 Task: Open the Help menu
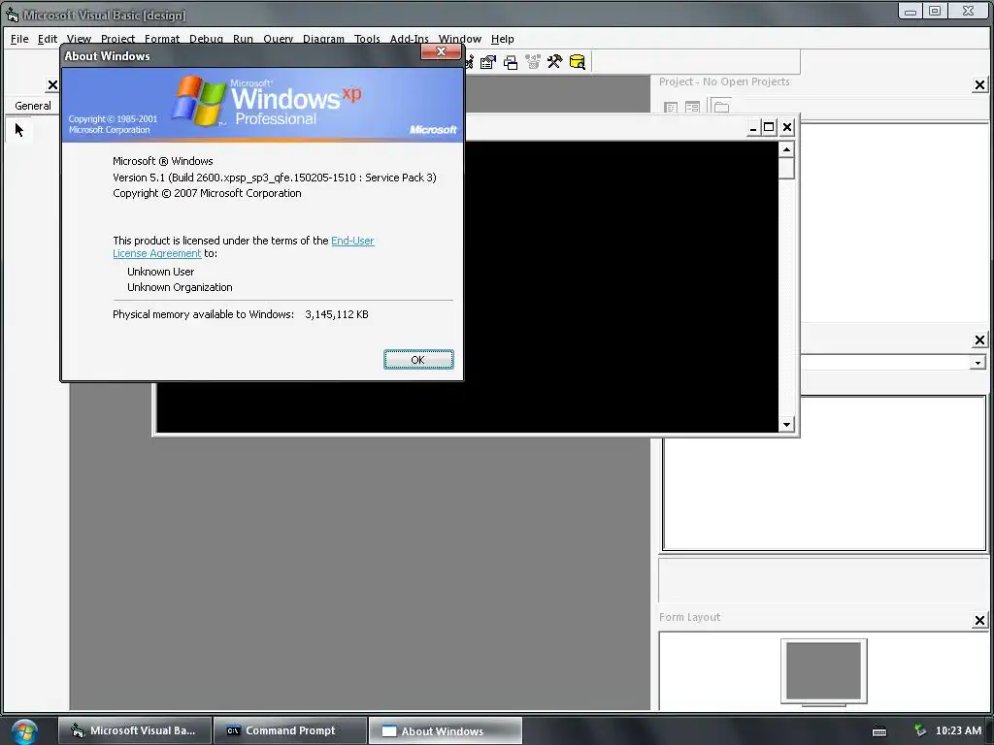coord(503,39)
